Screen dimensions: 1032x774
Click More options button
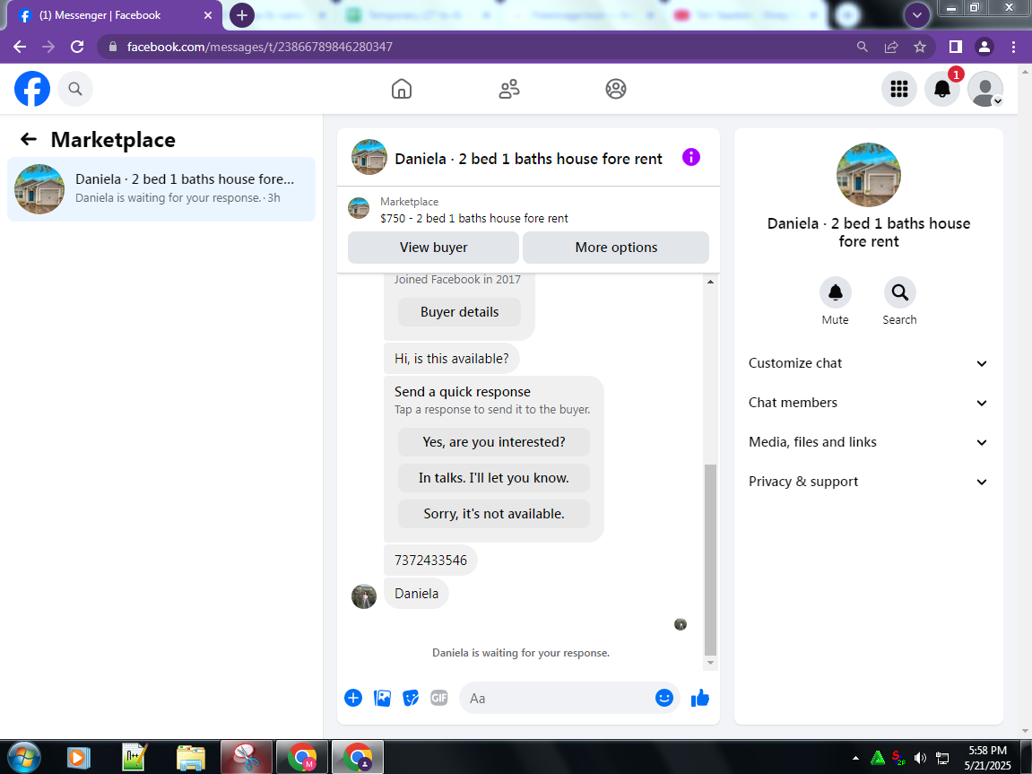pos(616,248)
